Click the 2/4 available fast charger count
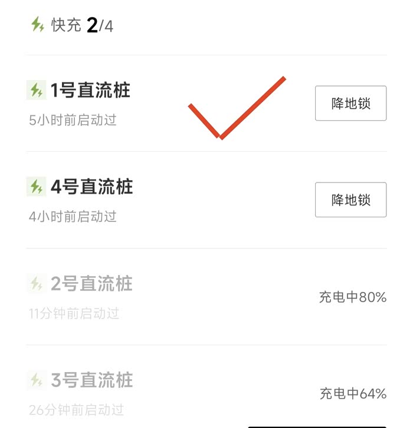 click(x=100, y=26)
